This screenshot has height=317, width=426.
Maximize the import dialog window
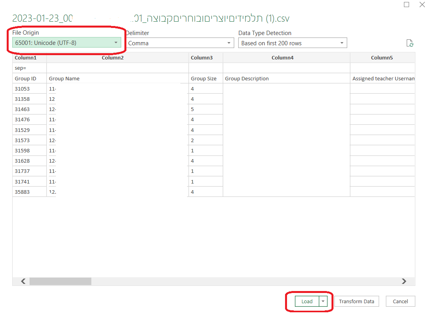pyautogui.click(x=407, y=5)
